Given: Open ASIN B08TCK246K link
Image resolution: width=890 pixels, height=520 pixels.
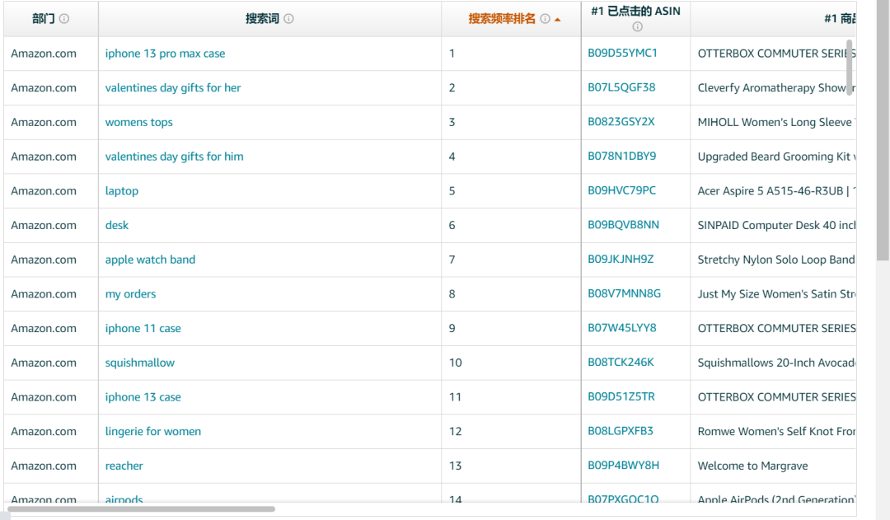Looking at the screenshot, I should (x=621, y=362).
